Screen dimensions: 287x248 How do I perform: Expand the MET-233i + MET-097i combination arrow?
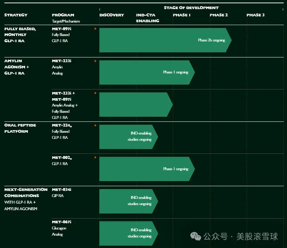pos(95,93)
